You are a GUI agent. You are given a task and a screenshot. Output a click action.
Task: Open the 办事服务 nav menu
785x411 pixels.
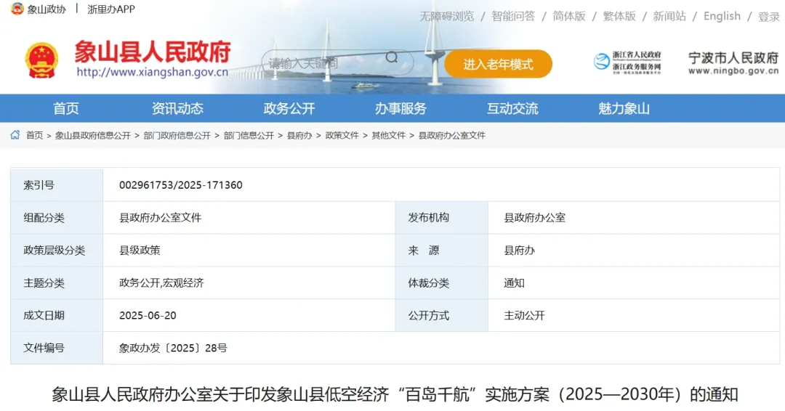[x=400, y=108]
